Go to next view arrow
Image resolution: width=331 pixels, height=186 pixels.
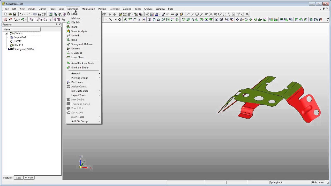(114, 14)
